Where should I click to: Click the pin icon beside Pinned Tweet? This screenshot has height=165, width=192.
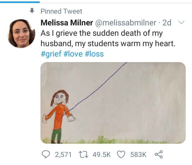click(32, 11)
